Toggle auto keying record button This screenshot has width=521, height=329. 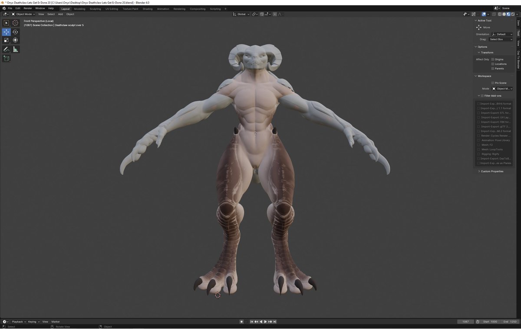(x=241, y=322)
